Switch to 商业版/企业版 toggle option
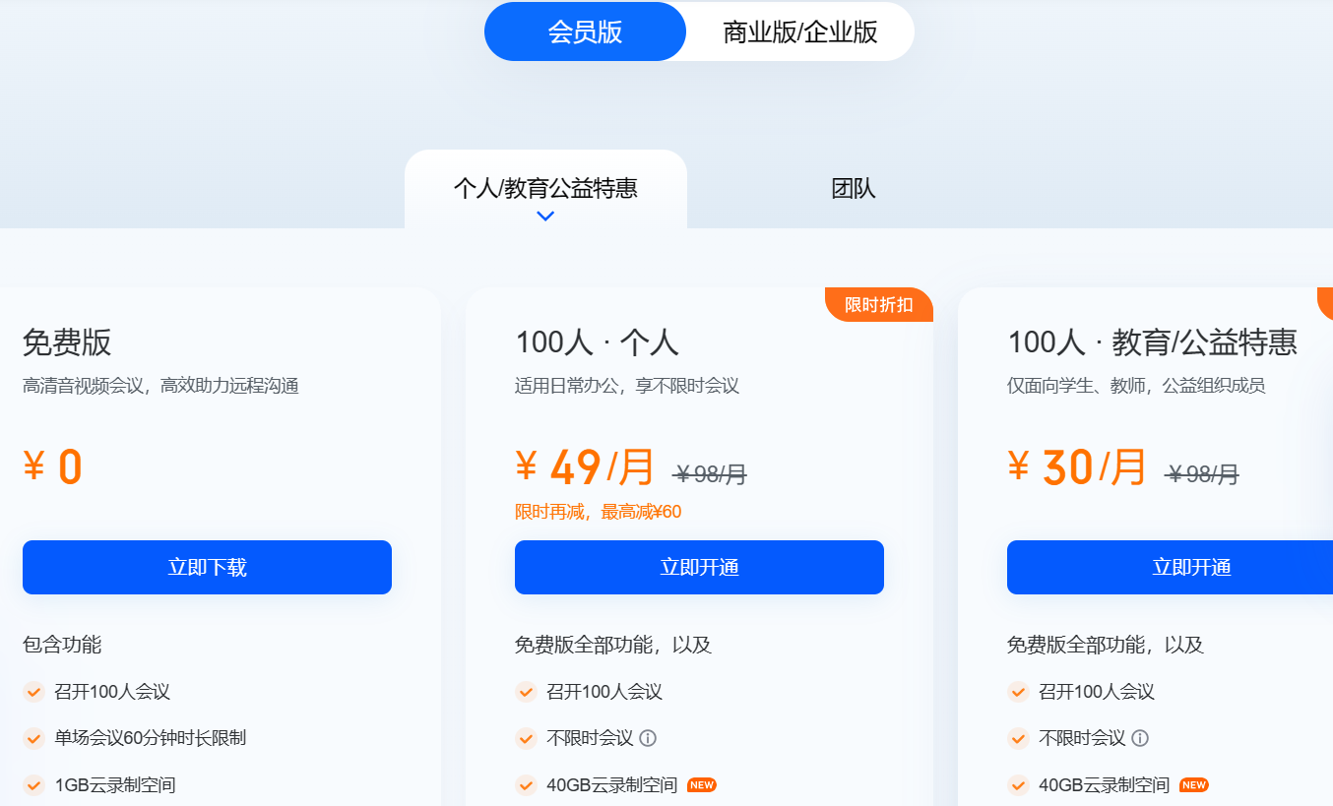 point(799,31)
